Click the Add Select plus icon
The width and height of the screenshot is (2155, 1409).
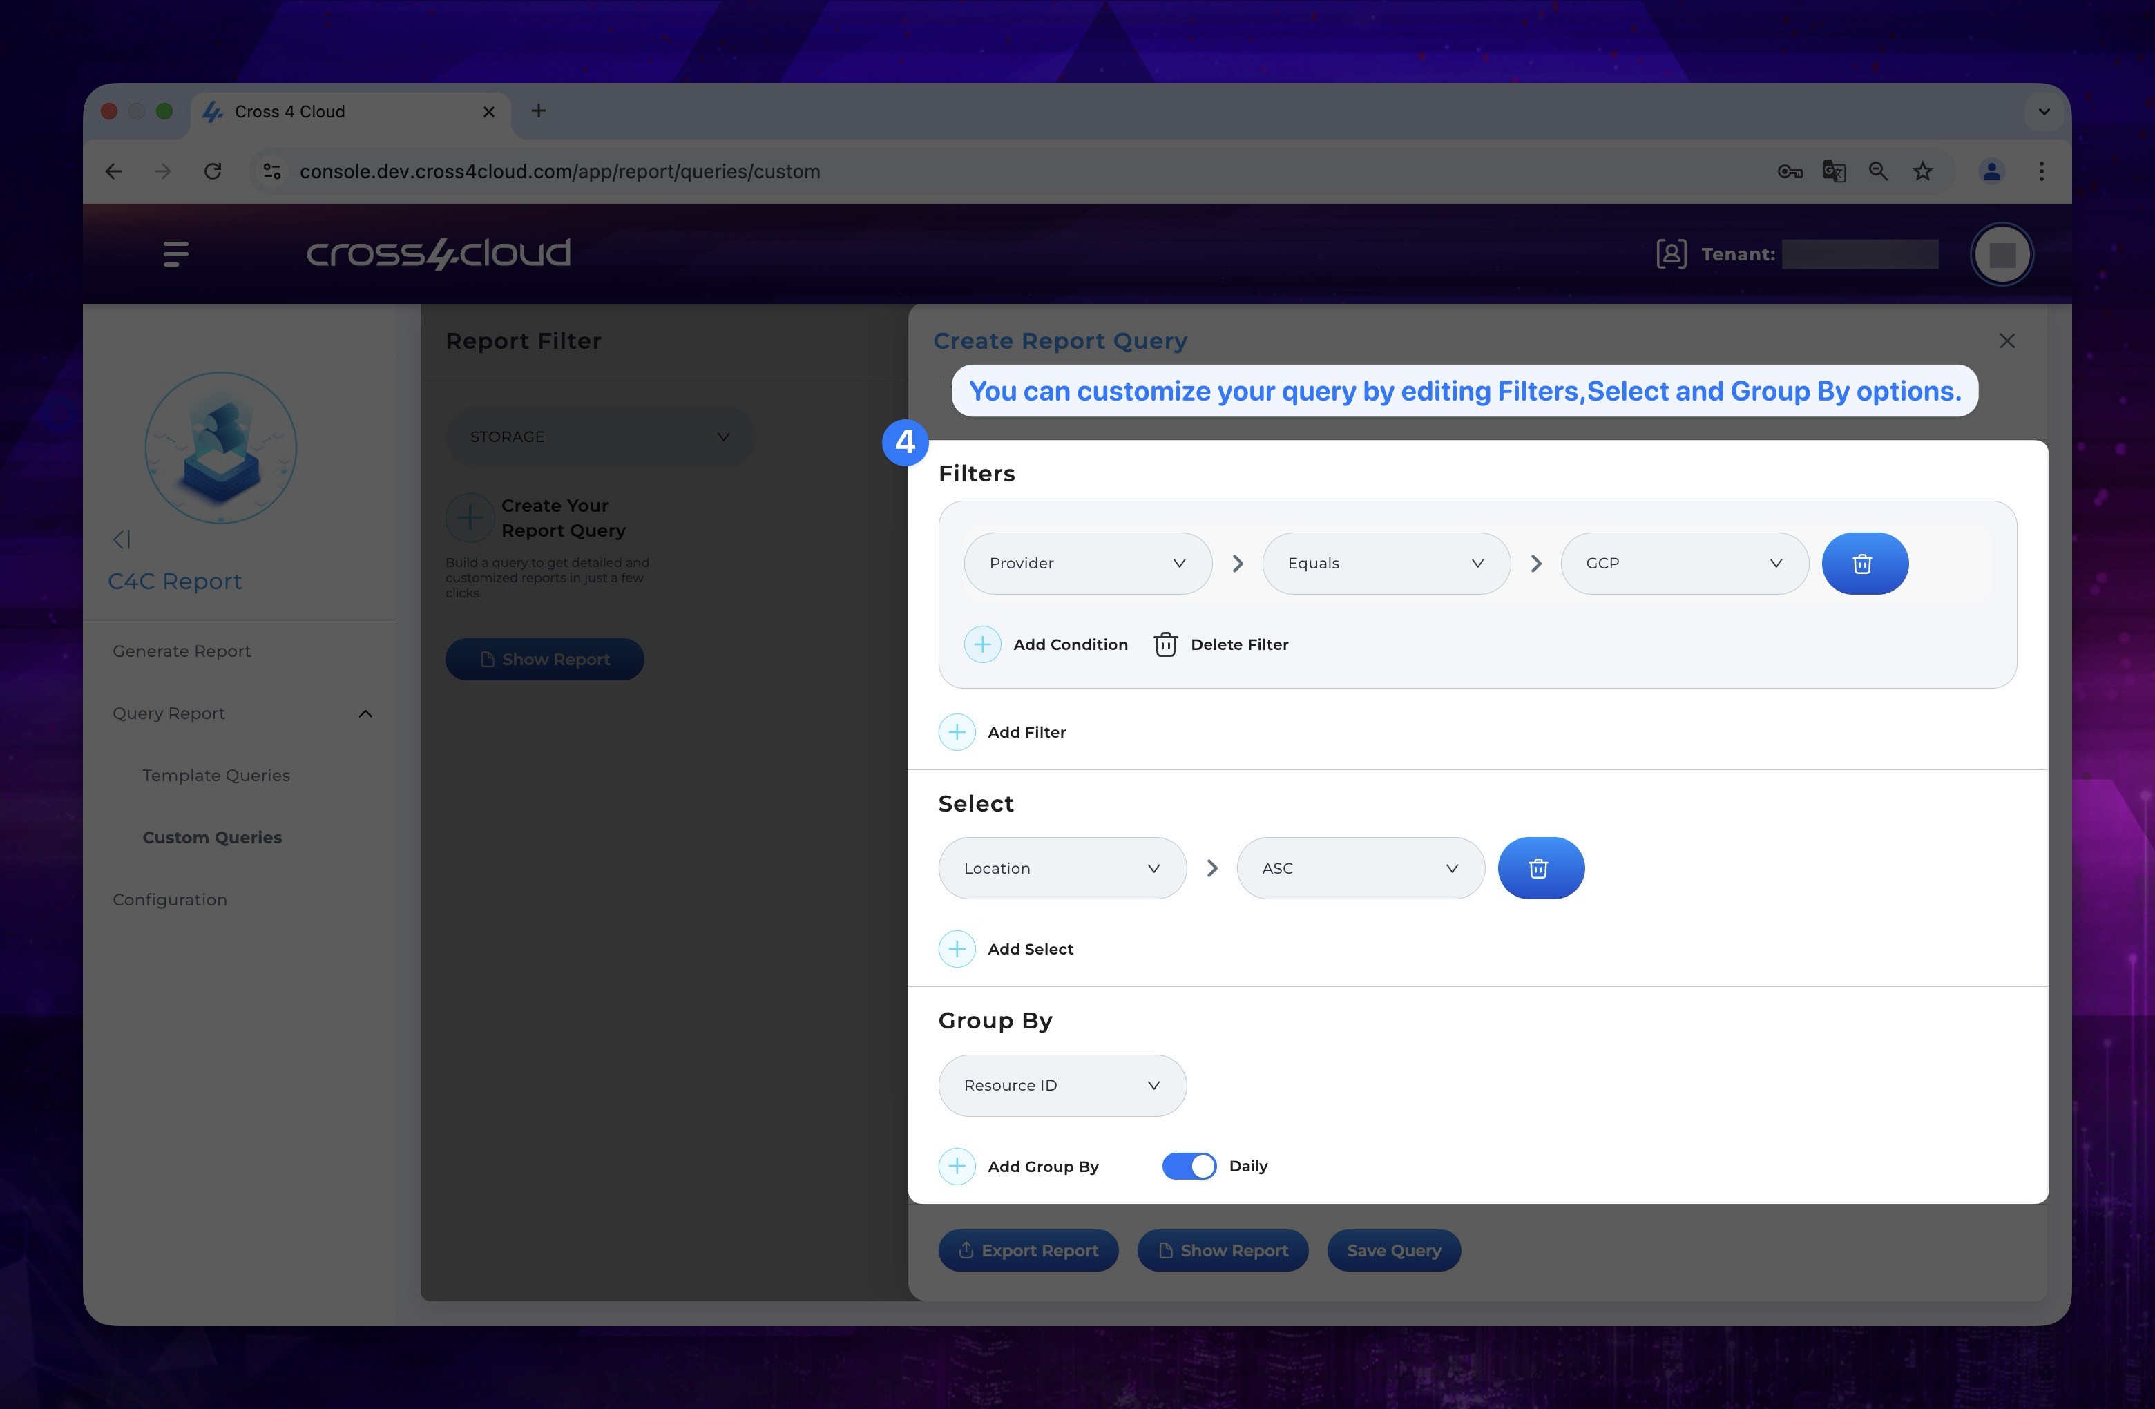click(957, 948)
